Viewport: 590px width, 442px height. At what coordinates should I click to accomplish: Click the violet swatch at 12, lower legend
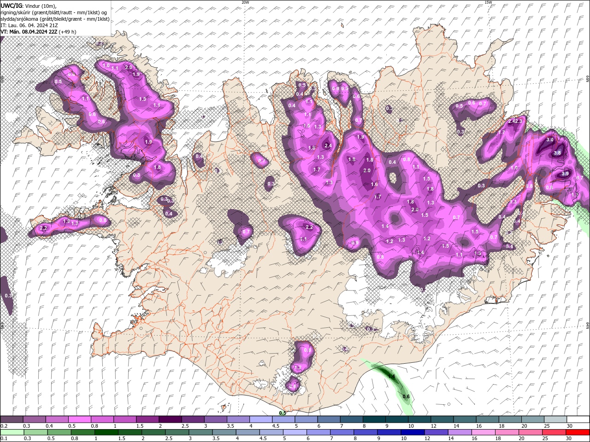click(x=436, y=432)
